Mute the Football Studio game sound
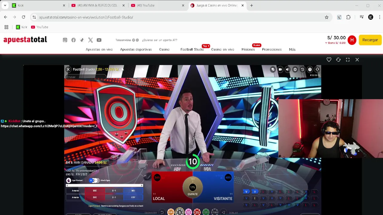This screenshot has width=383, height=215. point(288,69)
